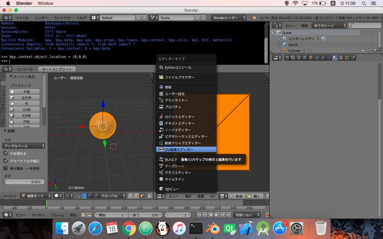Choose タイムライン from editor type menu
Viewport: 383px width, 239px height.
click(186, 179)
